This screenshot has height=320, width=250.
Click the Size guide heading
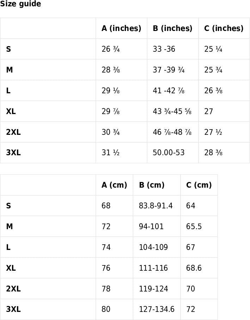coord(20,4)
